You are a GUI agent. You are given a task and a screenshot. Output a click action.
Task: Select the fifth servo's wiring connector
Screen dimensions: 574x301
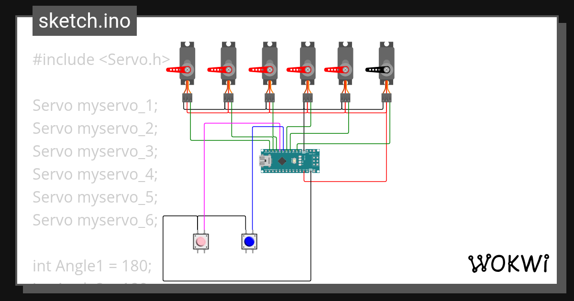click(x=345, y=99)
